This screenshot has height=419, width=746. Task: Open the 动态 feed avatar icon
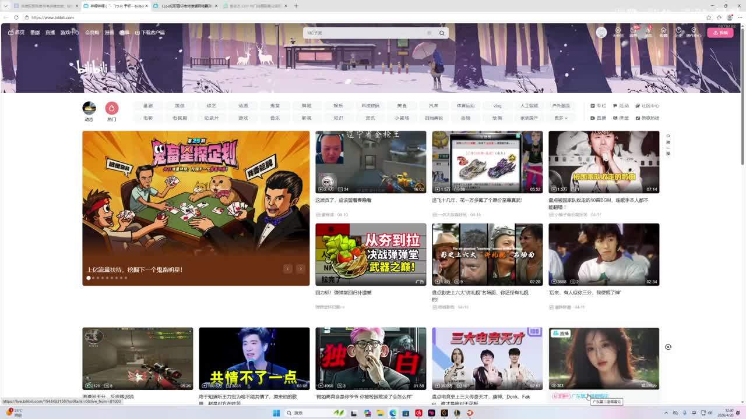coord(89,108)
